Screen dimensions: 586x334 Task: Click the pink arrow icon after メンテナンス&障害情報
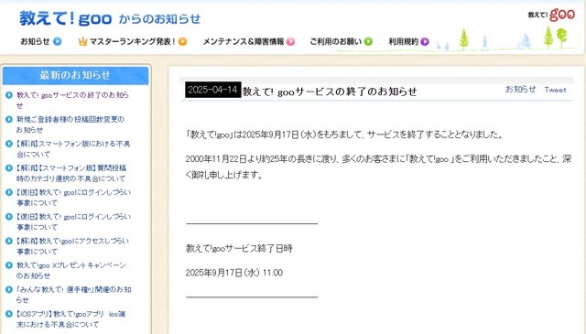point(290,41)
